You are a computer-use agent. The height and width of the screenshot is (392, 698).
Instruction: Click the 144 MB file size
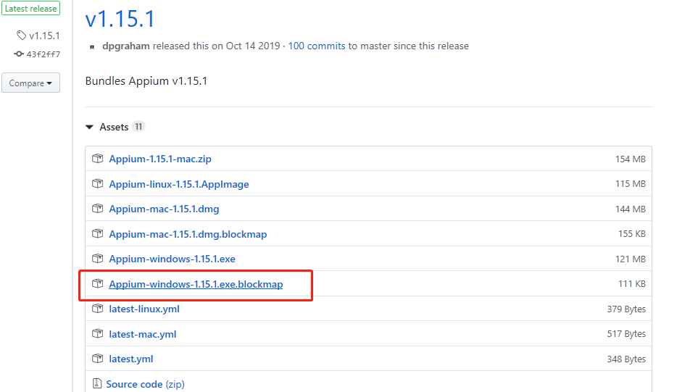[631, 209]
